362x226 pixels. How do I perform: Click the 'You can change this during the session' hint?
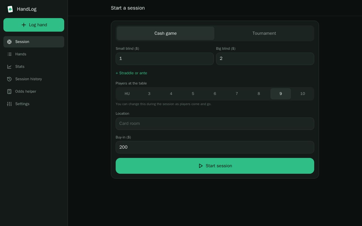click(163, 104)
